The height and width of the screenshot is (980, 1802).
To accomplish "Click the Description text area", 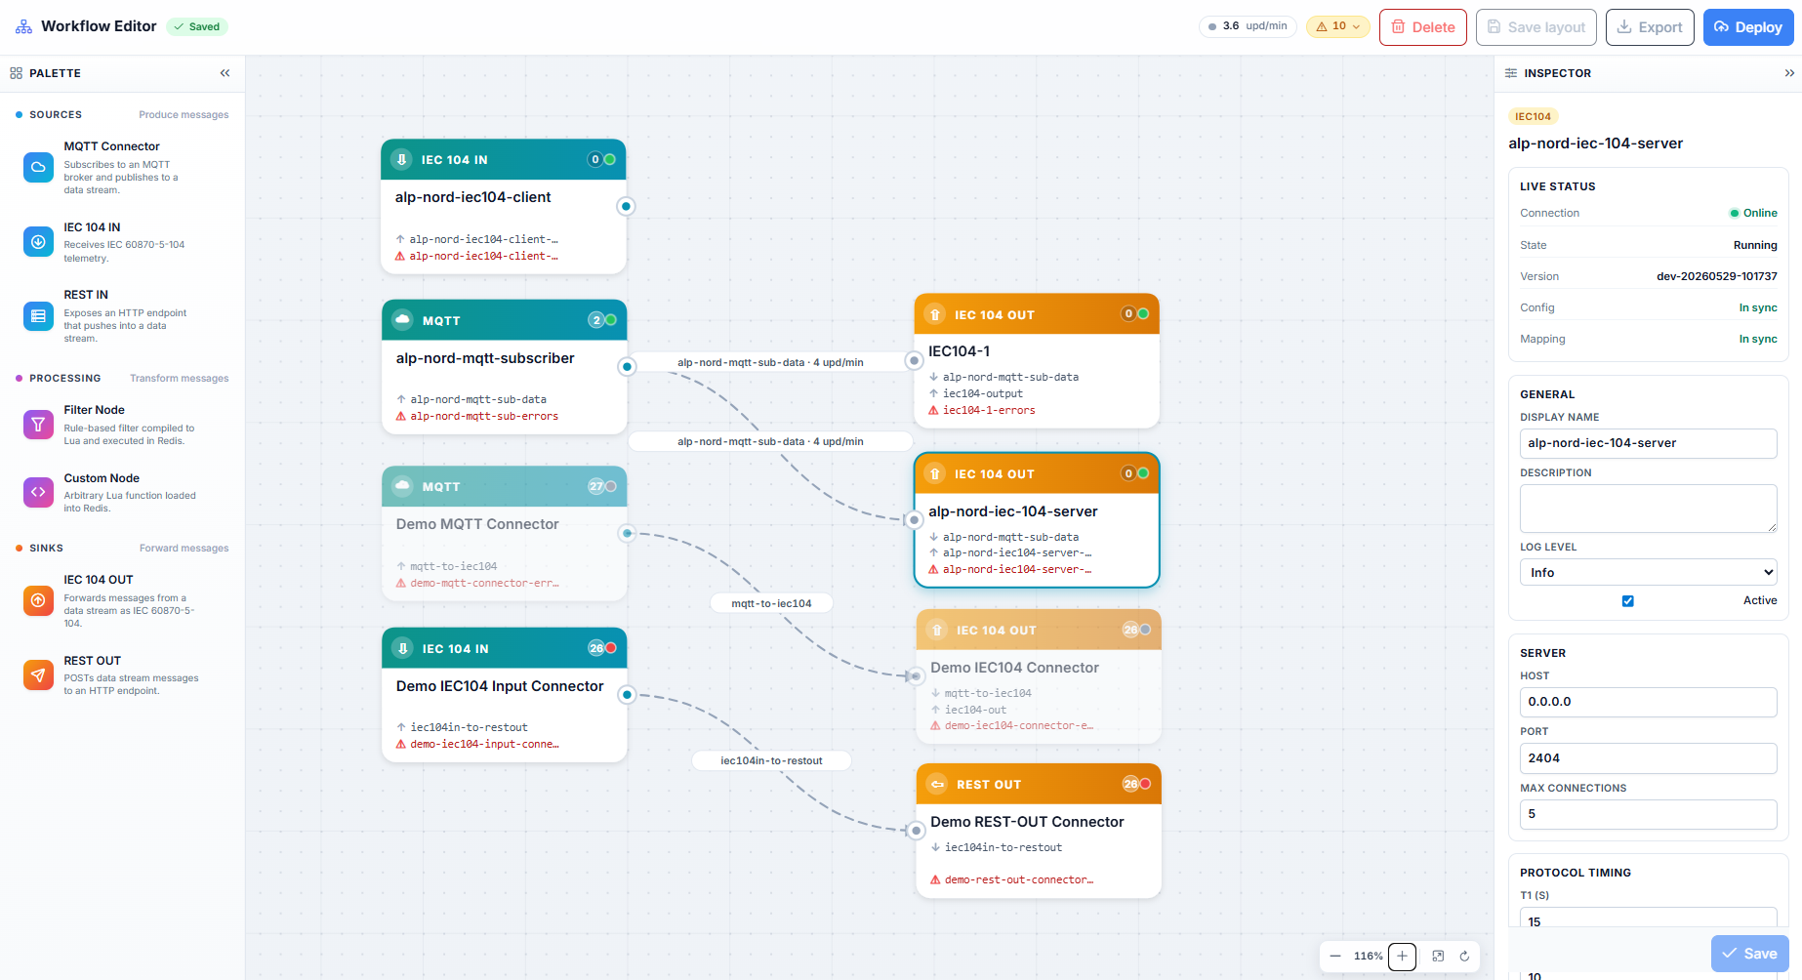I will (x=1648, y=509).
